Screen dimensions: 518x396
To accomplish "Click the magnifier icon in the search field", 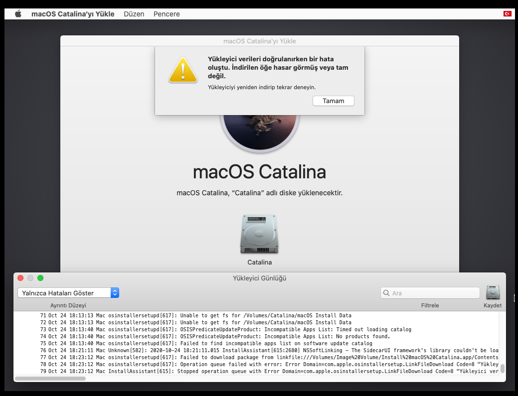I will tap(387, 293).
